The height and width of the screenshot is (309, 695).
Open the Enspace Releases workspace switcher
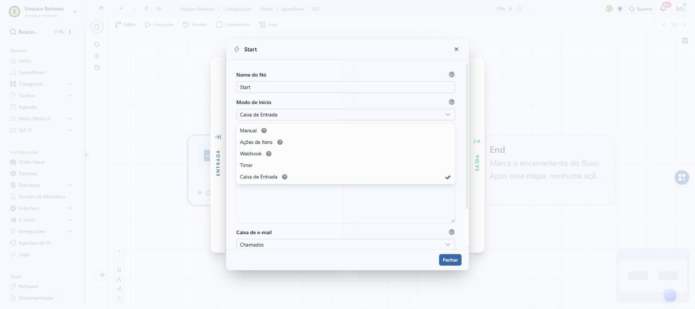(x=43, y=12)
